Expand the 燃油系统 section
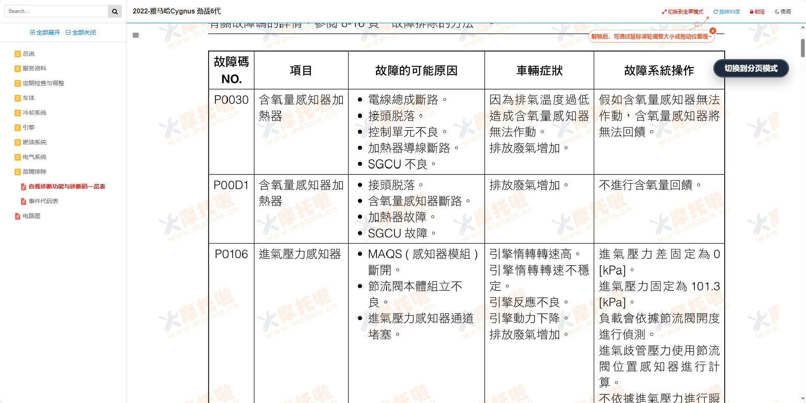 click(35, 142)
